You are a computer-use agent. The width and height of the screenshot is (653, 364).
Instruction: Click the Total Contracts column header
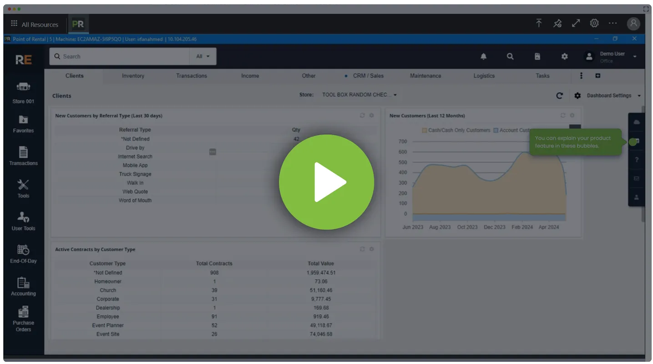click(214, 263)
